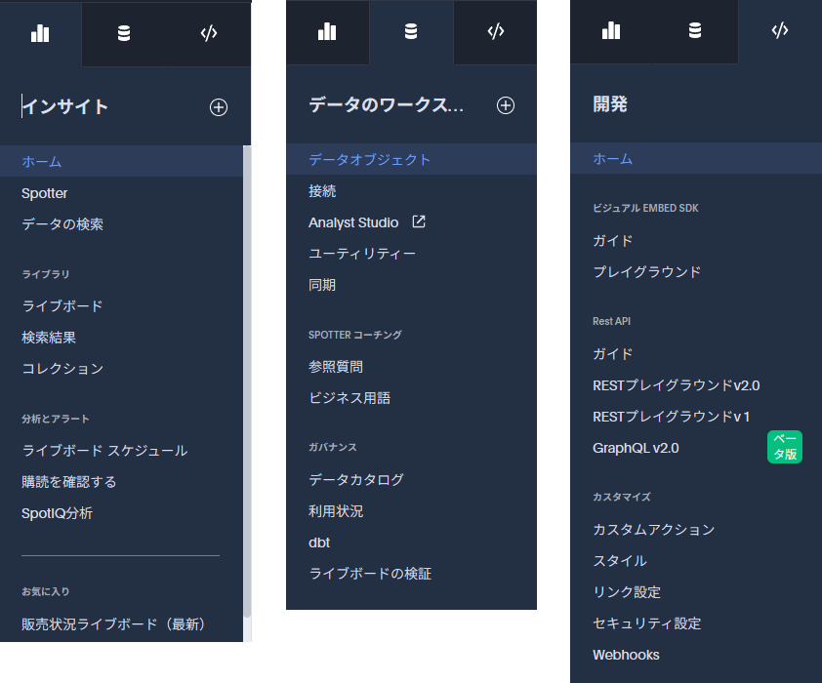The height and width of the screenshot is (683, 822).
Task: Select the code icon above the インサイト heading
Action: tap(208, 33)
